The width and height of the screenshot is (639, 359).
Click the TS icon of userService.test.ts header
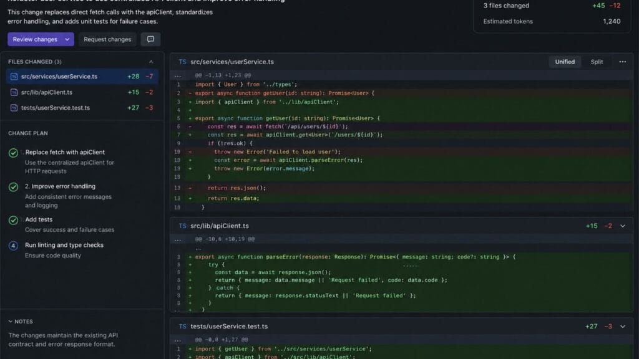pyautogui.click(x=182, y=327)
